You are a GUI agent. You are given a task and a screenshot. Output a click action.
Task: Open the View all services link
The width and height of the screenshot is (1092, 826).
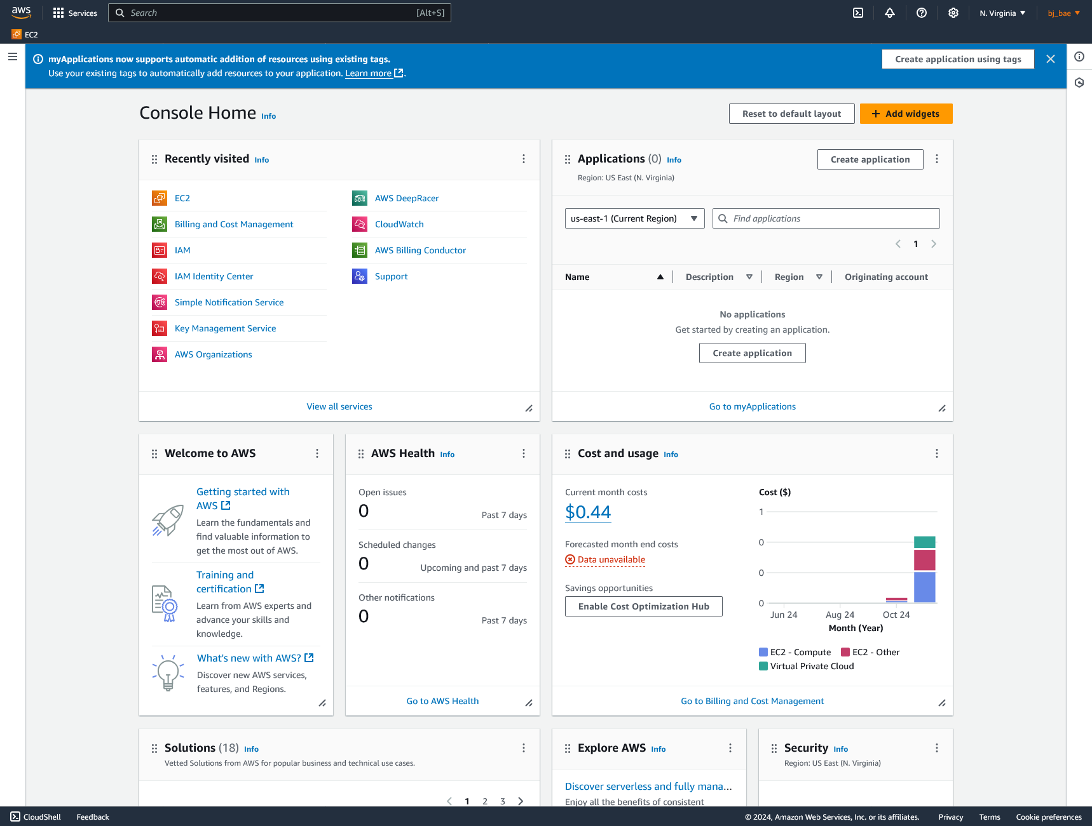(339, 406)
